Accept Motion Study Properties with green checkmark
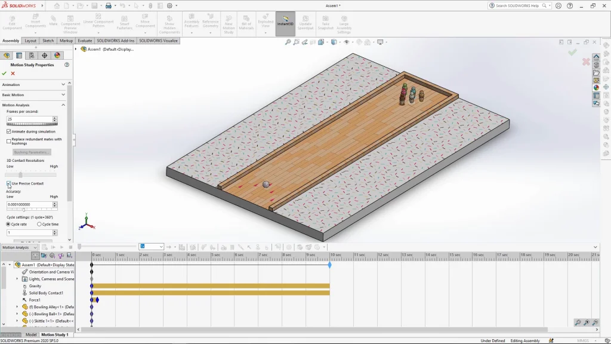Viewport: 611px width, 344px height. (x=5, y=73)
